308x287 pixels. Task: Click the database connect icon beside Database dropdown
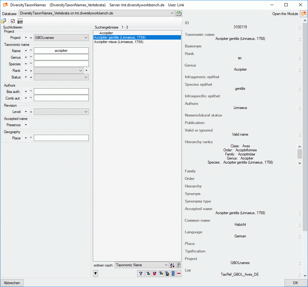178,13
